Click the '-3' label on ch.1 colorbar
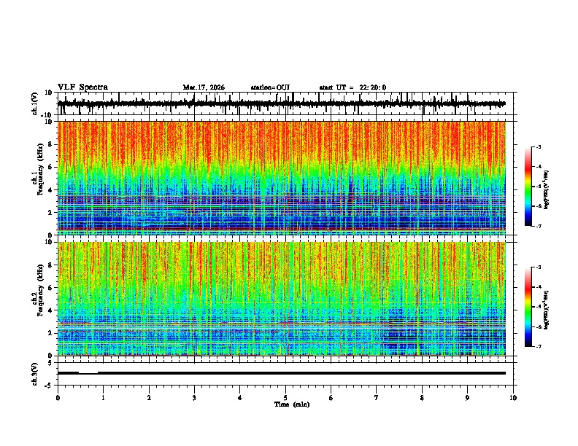Image resolution: width=578 pixels, height=446 pixels. click(539, 146)
